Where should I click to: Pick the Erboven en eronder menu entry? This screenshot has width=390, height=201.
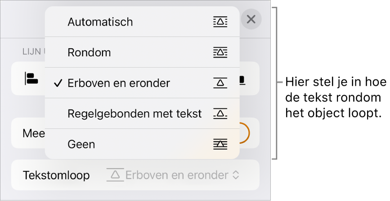point(119,83)
